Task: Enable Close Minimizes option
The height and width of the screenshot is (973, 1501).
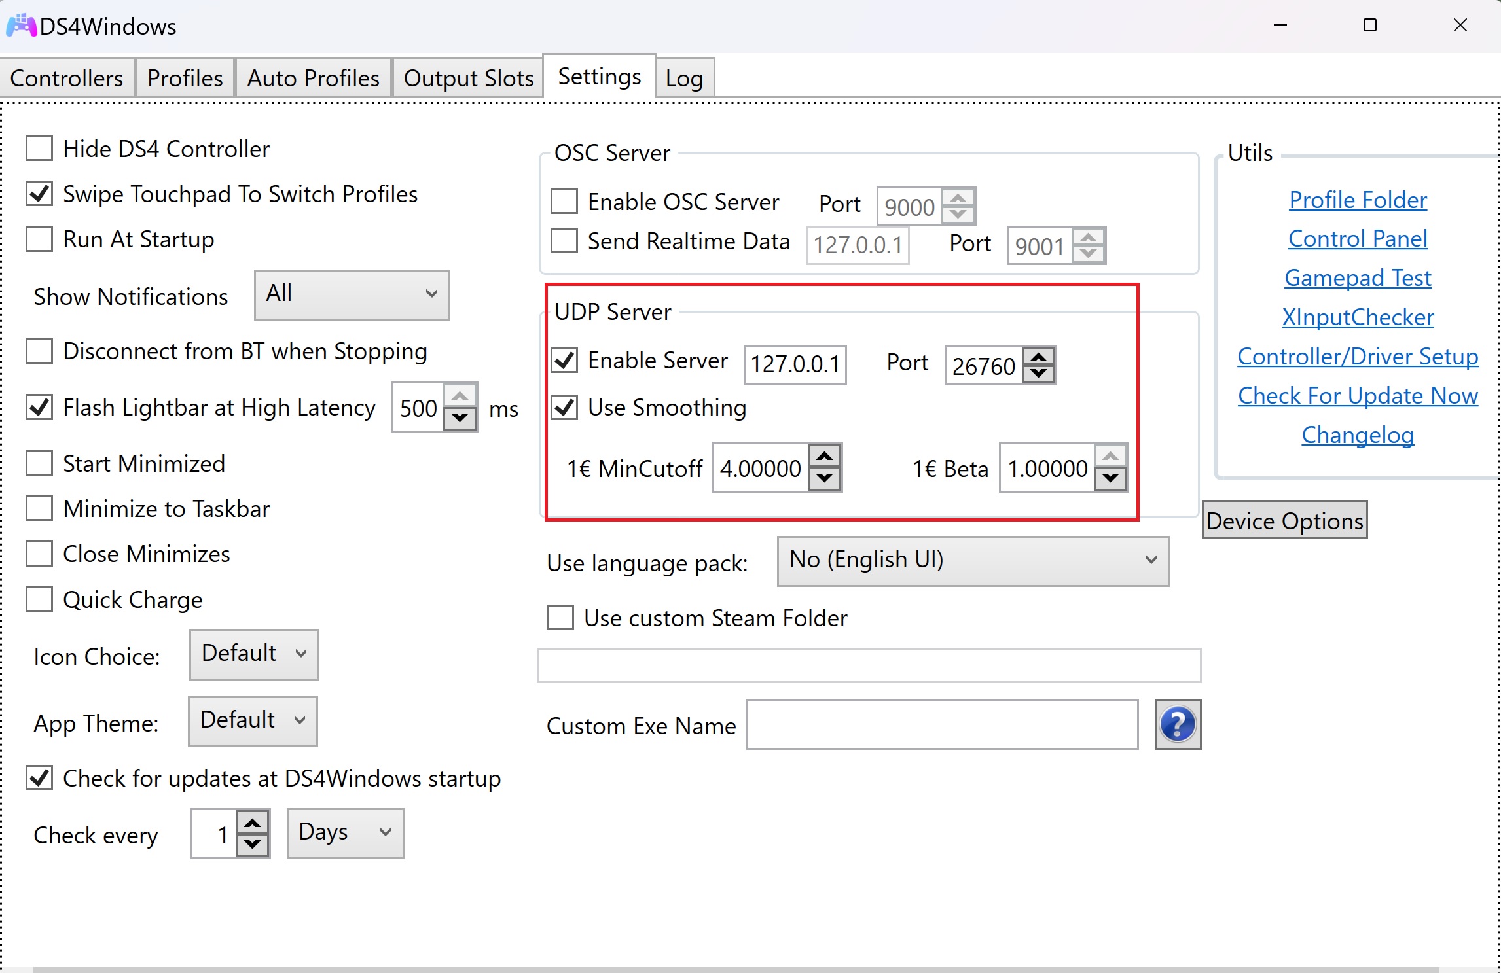Action: 39,554
